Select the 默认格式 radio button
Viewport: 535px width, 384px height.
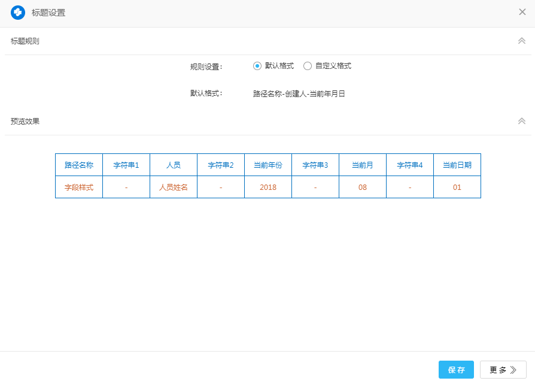tap(257, 66)
